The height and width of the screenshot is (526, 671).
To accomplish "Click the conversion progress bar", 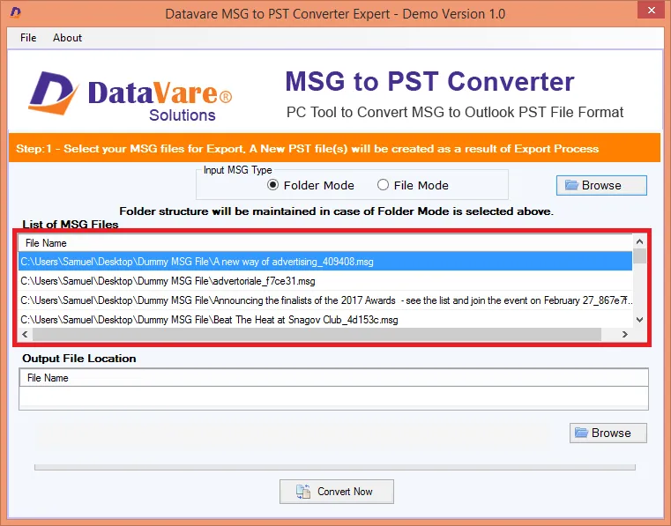I will 335,468.
